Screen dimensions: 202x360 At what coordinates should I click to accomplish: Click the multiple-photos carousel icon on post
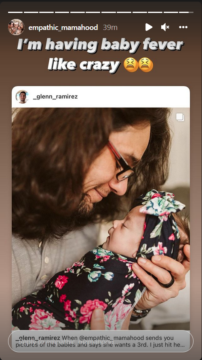point(180,117)
